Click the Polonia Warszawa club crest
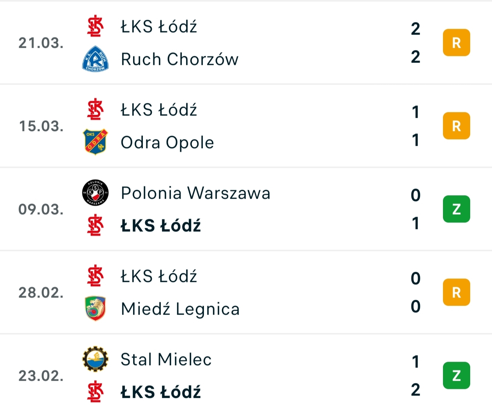 (95, 193)
